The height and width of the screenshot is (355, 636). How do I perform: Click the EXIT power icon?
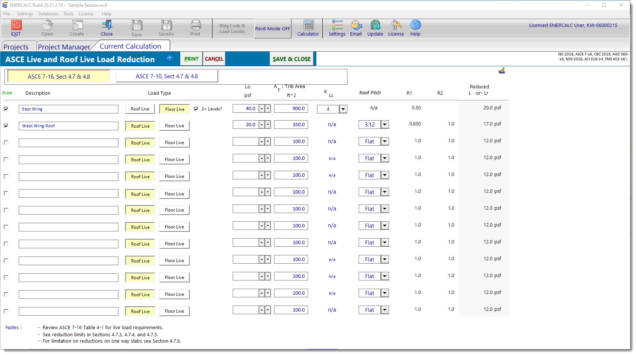tap(16, 25)
